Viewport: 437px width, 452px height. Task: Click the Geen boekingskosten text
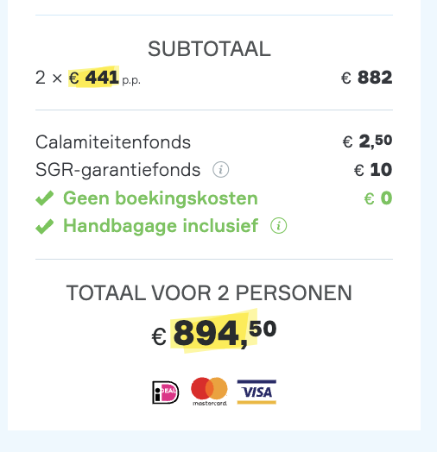161,198
